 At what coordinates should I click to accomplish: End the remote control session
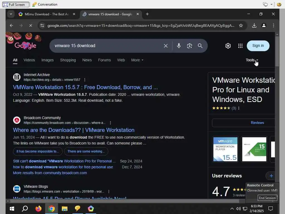pos(267,198)
